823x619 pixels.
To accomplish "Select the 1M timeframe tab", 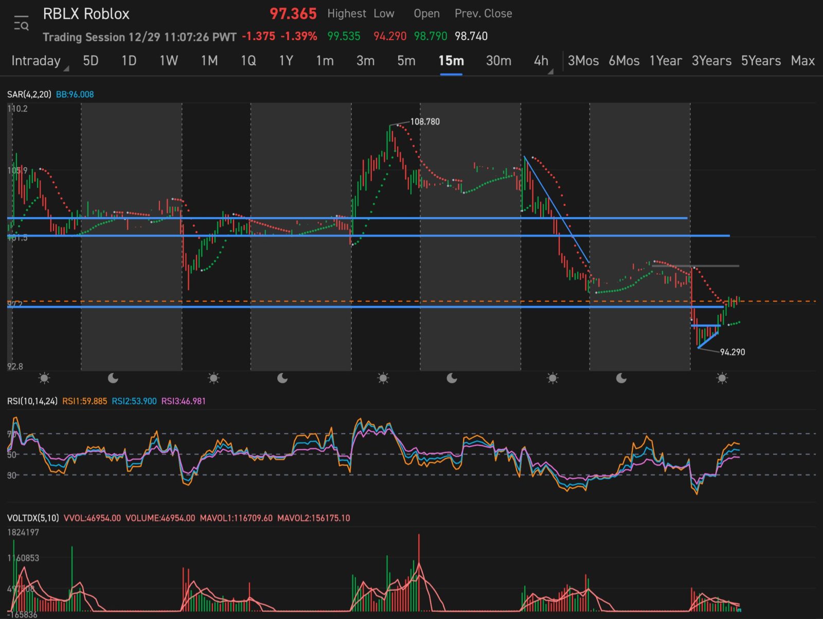I will coord(209,61).
